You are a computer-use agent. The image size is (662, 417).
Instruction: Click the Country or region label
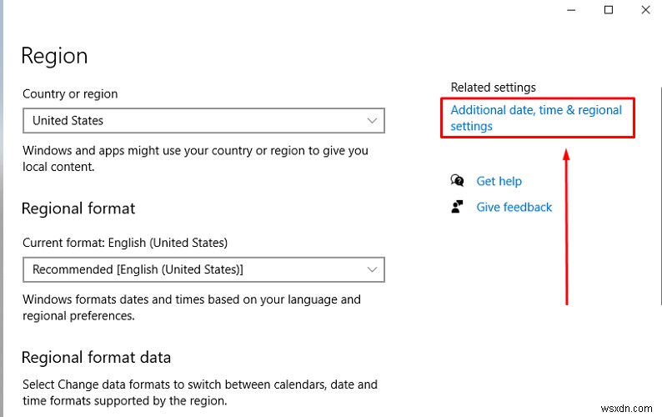point(70,93)
